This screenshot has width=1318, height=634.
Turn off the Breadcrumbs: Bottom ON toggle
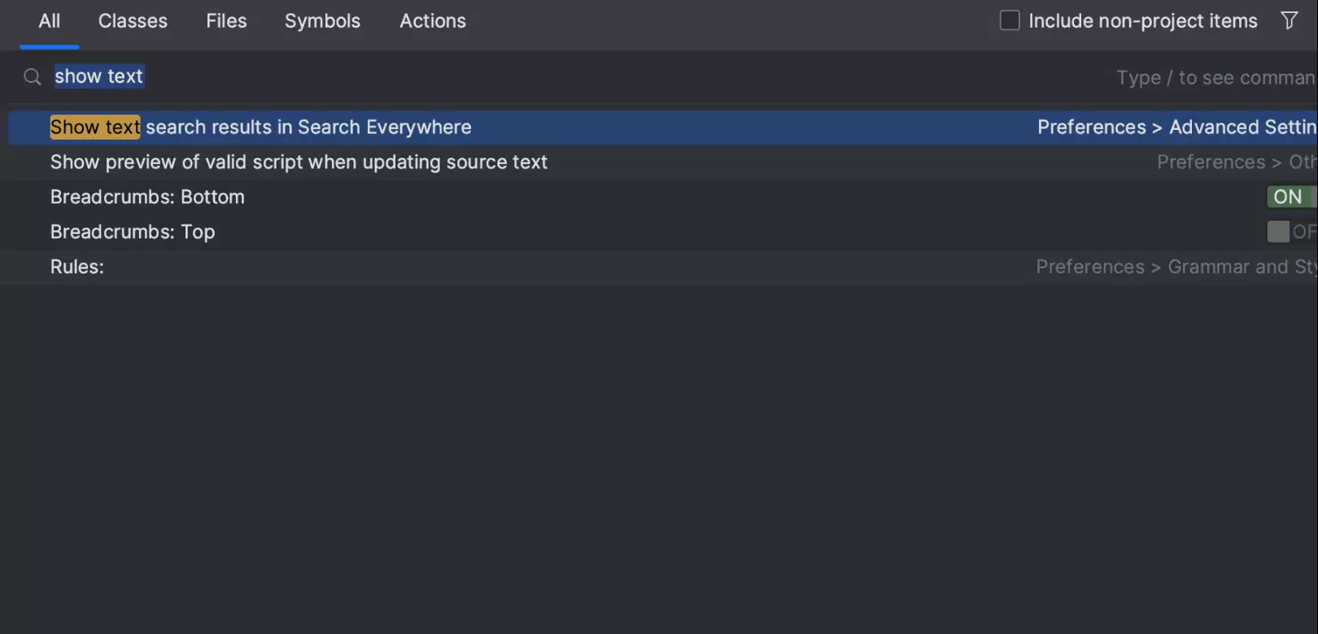pos(1290,197)
